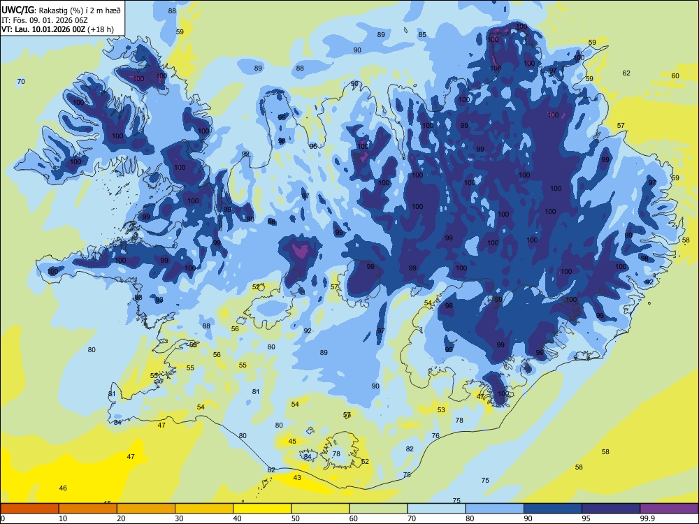Click the '(+18 h)' forecast offset text

pyautogui.click(x=101, y=29)
